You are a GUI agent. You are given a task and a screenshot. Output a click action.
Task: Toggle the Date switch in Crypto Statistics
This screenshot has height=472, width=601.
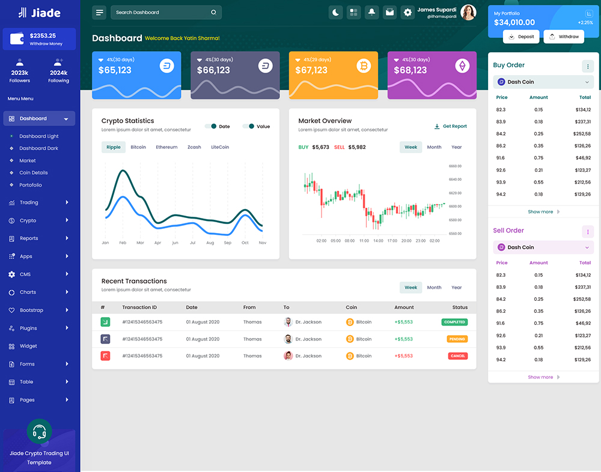[210, 126]
